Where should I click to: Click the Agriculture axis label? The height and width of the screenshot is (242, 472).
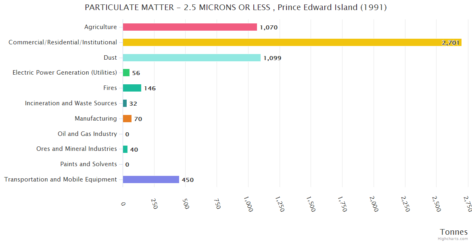(100, 27)
